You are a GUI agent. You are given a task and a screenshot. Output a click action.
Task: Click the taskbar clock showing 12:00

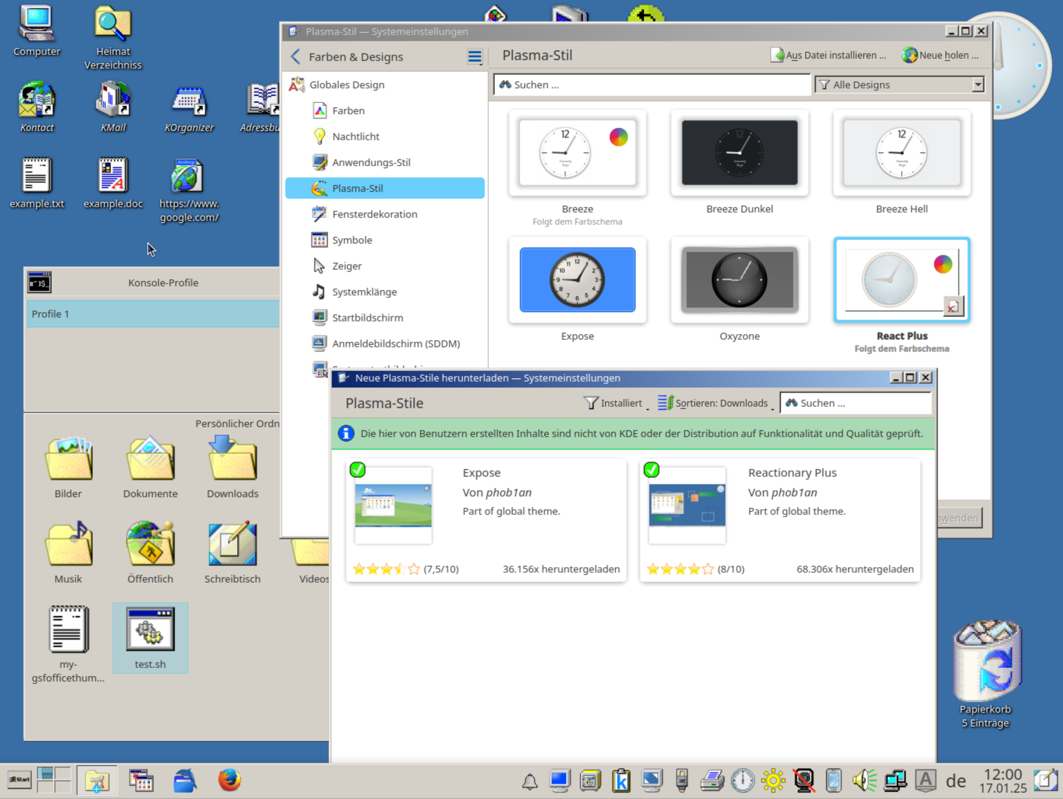tap(1003, 781)
